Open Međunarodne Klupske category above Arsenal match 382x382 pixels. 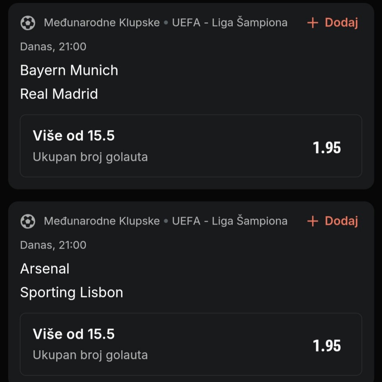[x=101, y=221]
